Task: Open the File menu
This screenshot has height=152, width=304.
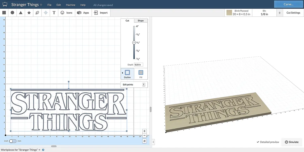Action: [49, 5]
